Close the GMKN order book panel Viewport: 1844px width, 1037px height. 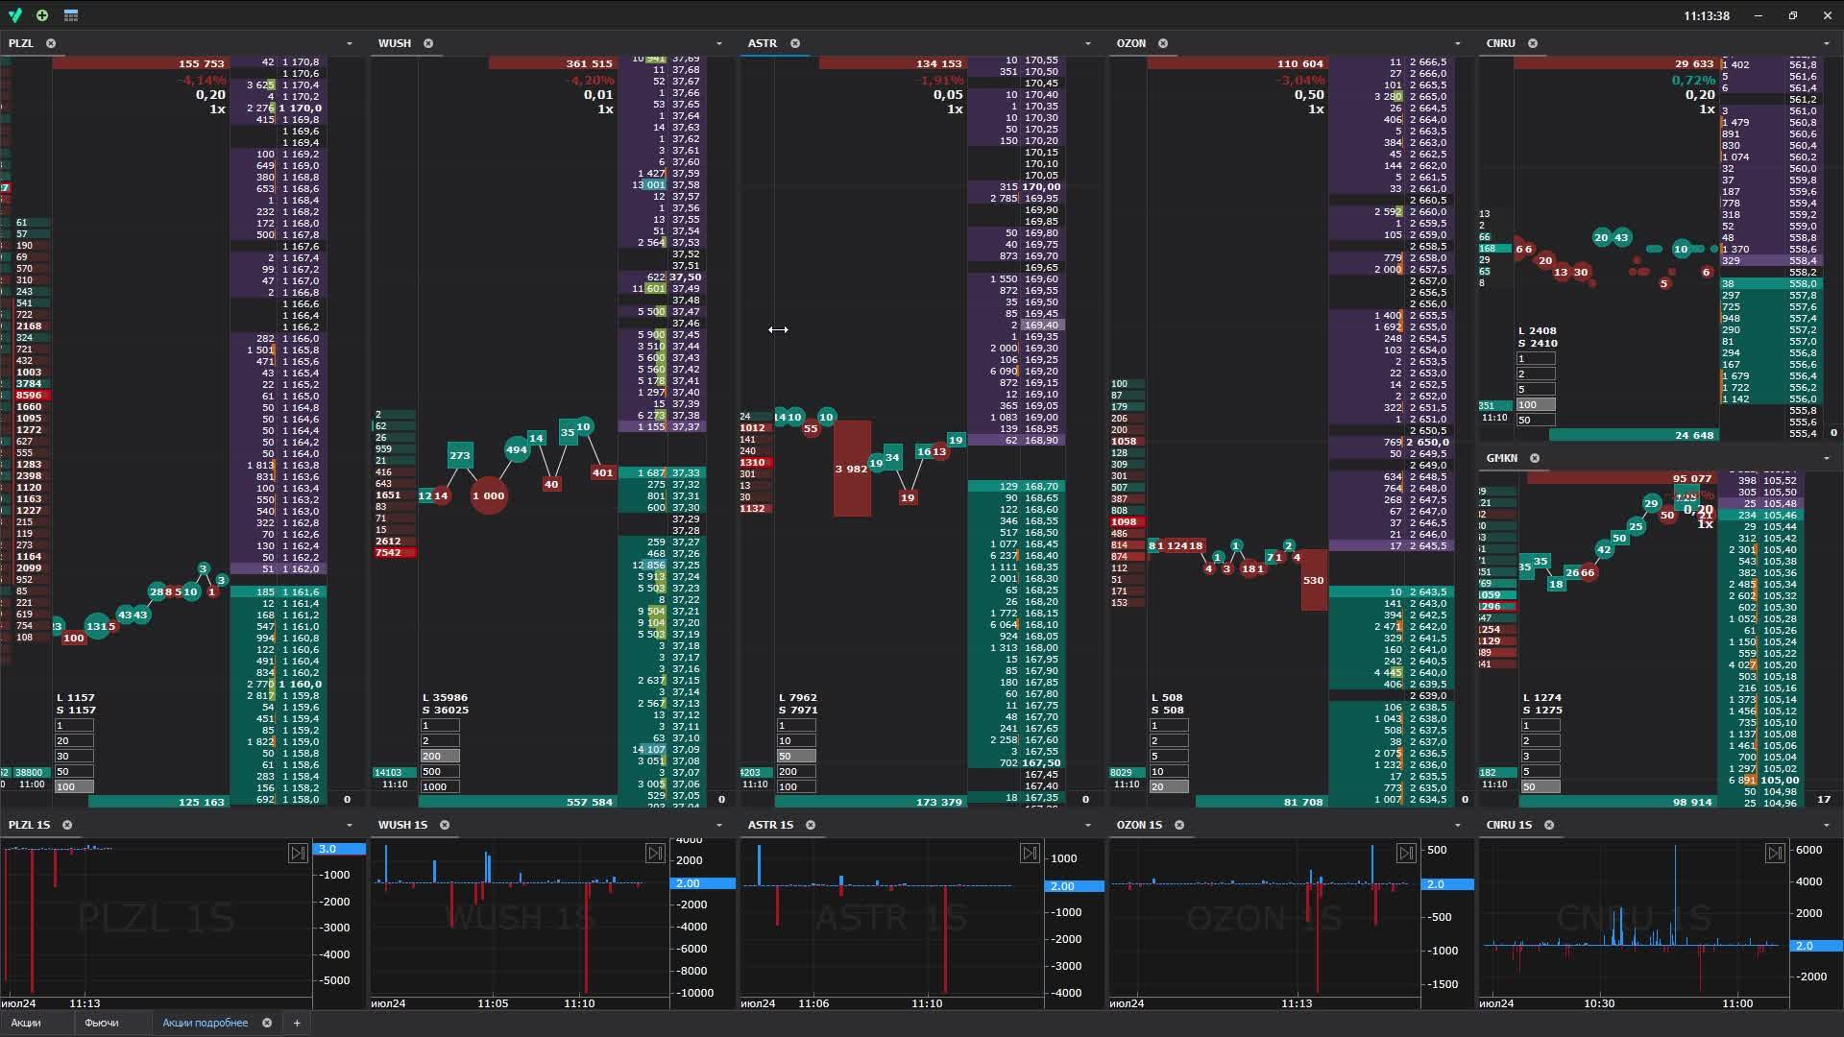click(1535, 458)
